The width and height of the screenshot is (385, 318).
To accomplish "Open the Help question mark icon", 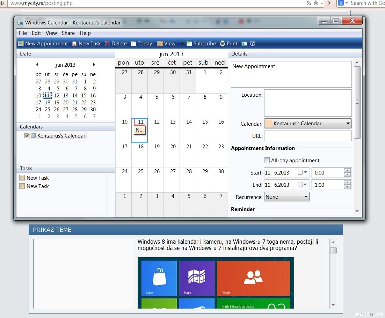I will pos(252,43).
